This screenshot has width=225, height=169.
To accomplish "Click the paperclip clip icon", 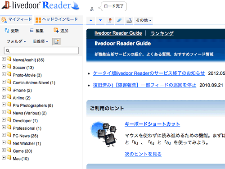I will [119, 20].
